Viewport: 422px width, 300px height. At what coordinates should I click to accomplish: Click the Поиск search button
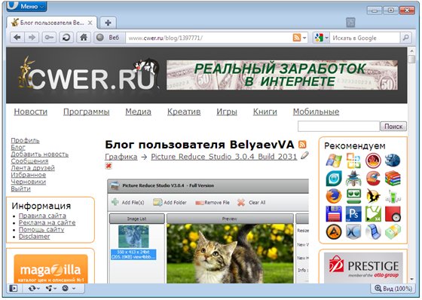click(x=393, y=126)
